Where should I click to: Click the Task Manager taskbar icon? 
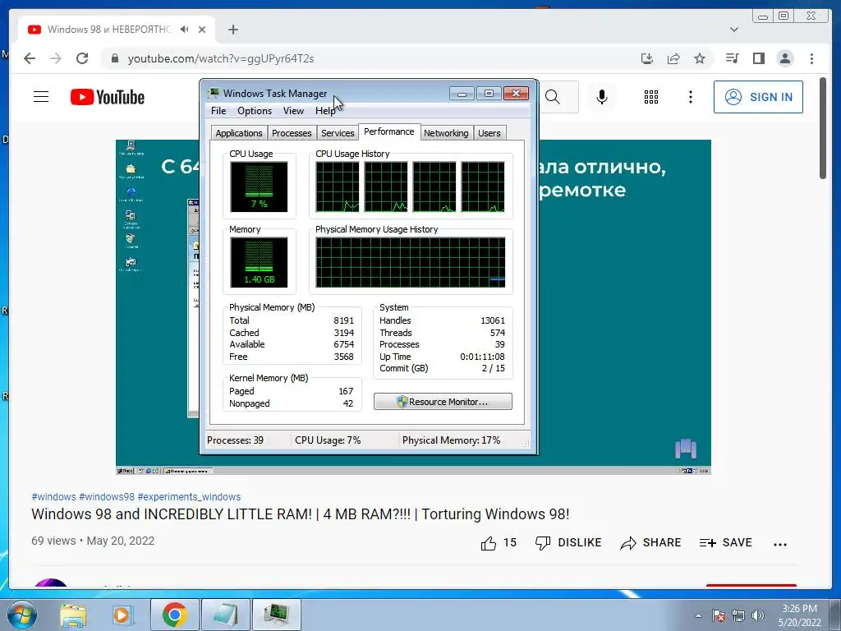276,615
